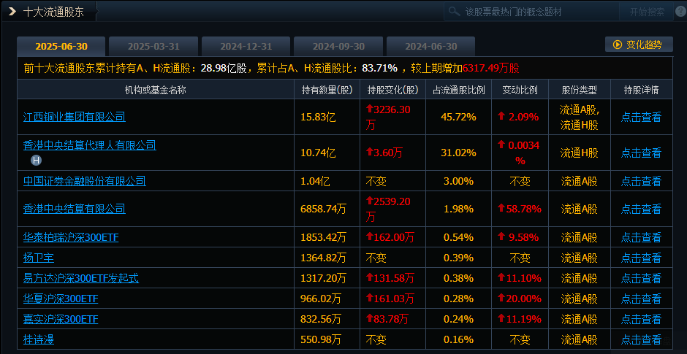Open the 华泰柏瑞沪深300ETF link
Viewport: 687px width, 354px height.
pos(71,237)
